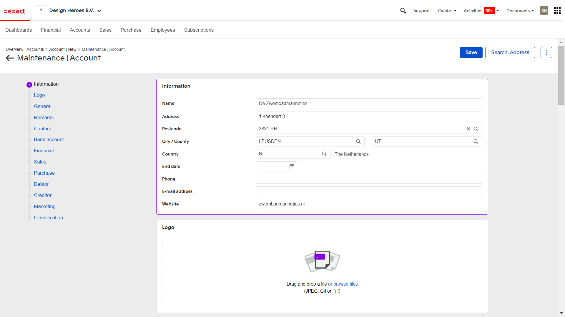Click the County UT lookup icon
Viewport: 565px width, 317px height.
[x=476, y=141]
